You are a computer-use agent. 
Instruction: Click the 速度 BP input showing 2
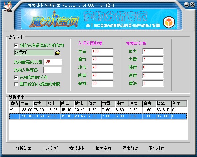click(x=153, y=75)
